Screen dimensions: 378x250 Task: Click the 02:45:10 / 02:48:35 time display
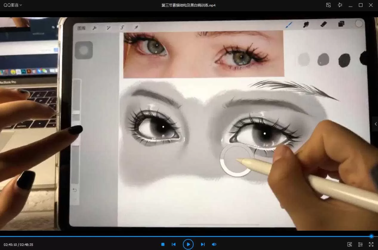pos(18,245)
